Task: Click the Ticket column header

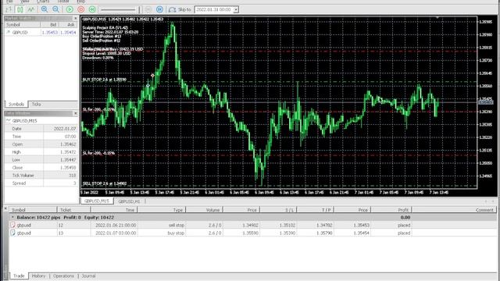Action: click(73, 210)
